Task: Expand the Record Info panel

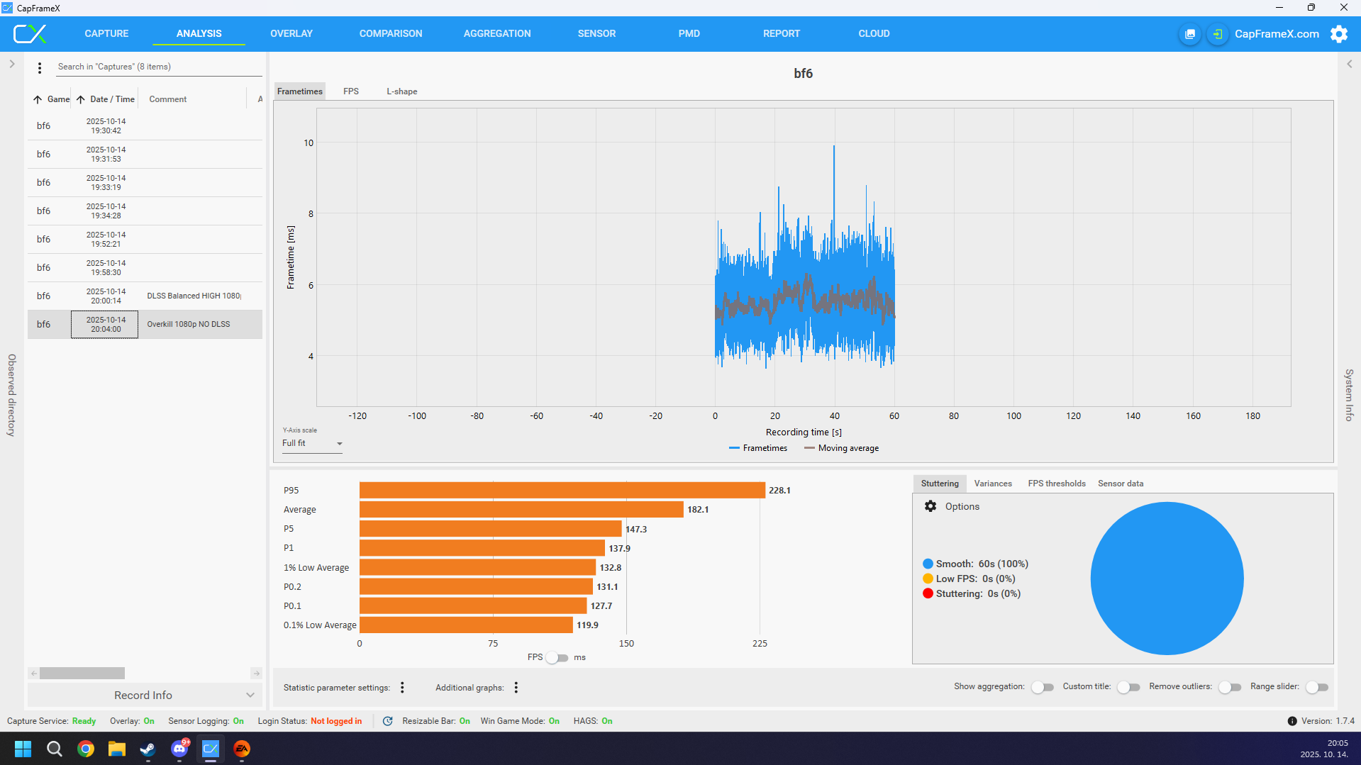Action: pyautogui.click(x=145, y=696)
